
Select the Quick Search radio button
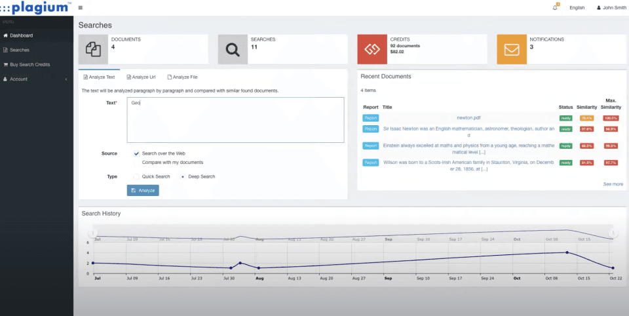[x=136, y=176]
